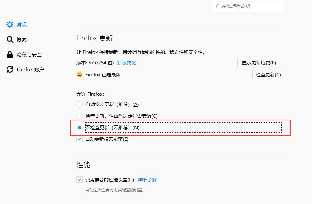Select 不检查更新（不推荐）
Viewport: 312px width, 204px height.
coord(79,127)
